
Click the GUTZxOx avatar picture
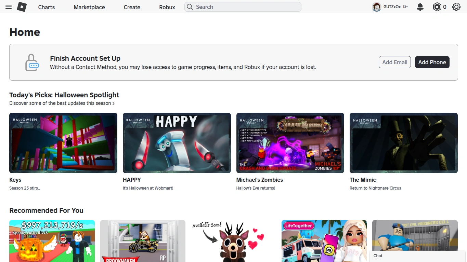[x=377, y=7]
